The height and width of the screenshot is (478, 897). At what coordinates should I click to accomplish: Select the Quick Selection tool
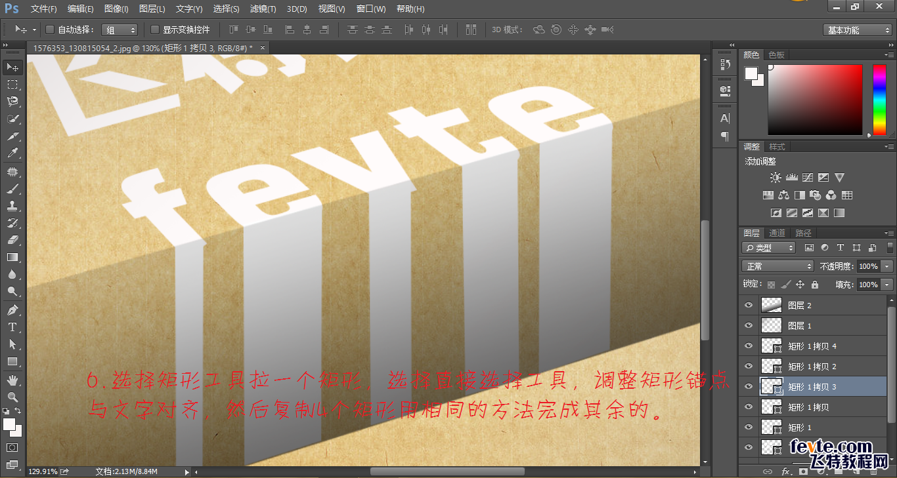[12, 119]
